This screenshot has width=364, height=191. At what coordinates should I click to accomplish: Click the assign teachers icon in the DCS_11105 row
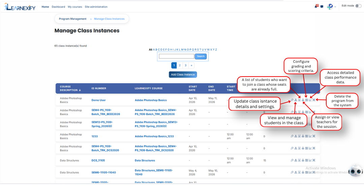303,160
